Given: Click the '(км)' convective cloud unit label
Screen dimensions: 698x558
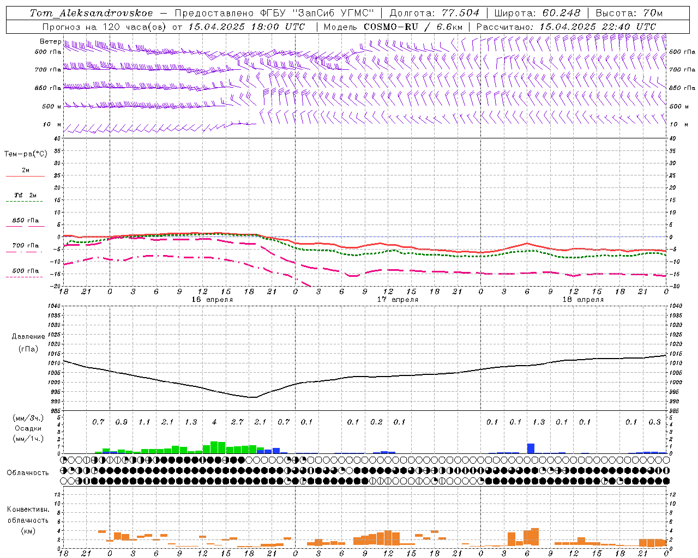Looking at the screenshot, I should point(28,531).
